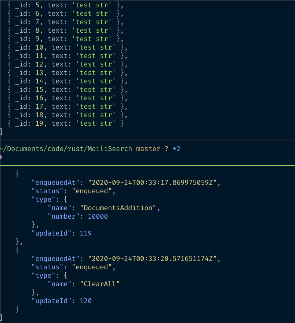
Task: Click the line with _id: 11
Action: (67, 56)
